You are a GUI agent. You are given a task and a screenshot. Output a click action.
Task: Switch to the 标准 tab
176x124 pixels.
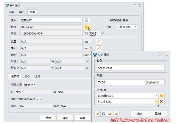[11, 12]
